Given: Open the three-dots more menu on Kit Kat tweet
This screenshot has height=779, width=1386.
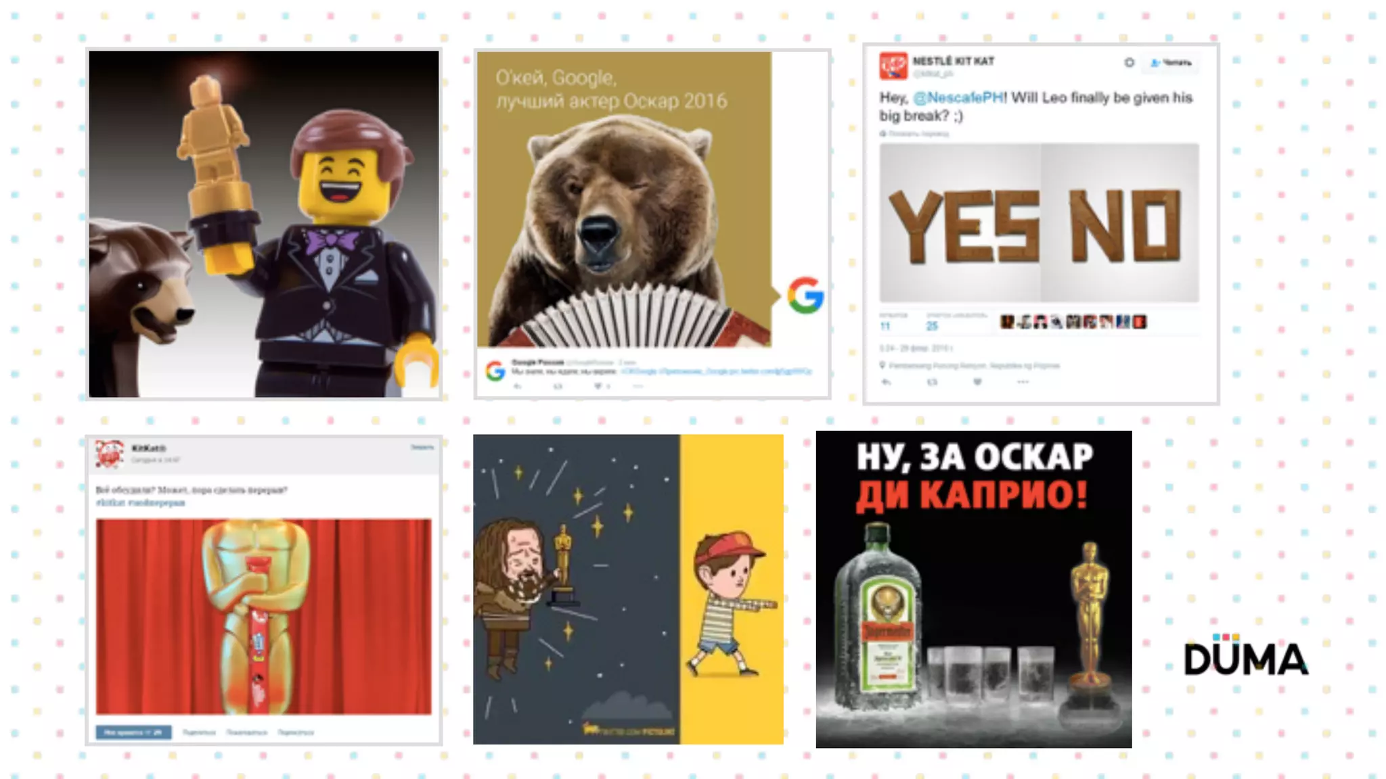Looking at the screenshot, I should coord(1023,382).
